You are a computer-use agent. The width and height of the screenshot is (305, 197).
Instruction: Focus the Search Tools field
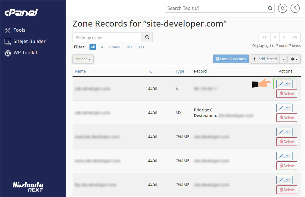(220, 8)
